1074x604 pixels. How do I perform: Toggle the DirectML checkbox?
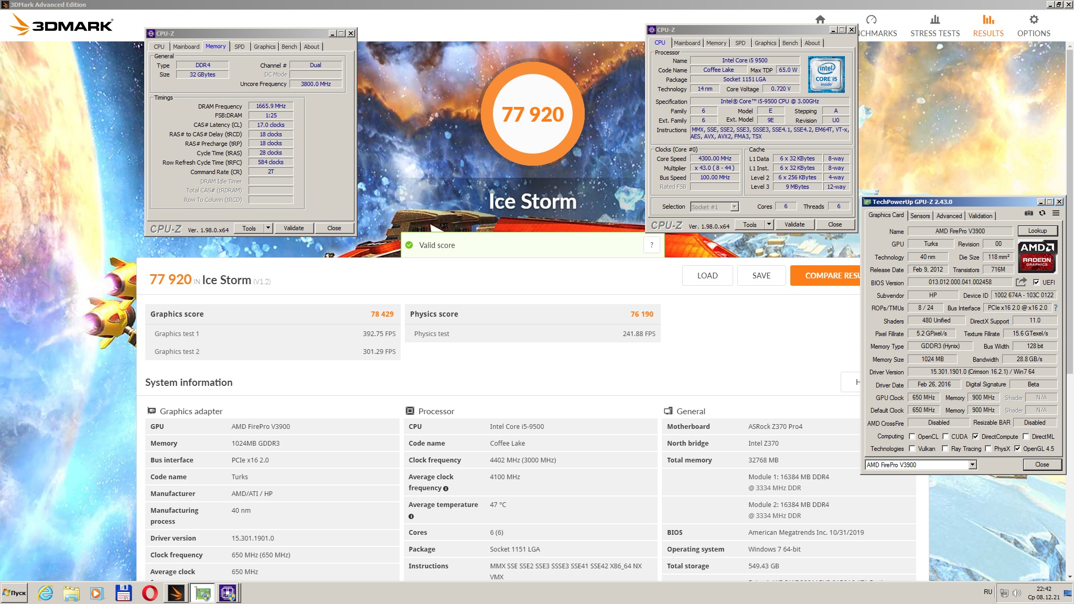[1026, 436]
